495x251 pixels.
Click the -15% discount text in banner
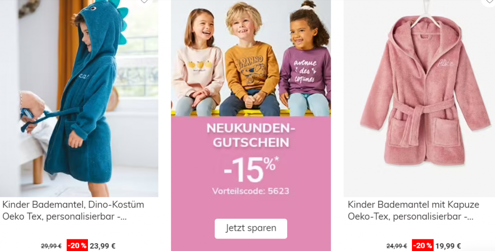click(251, 169)
